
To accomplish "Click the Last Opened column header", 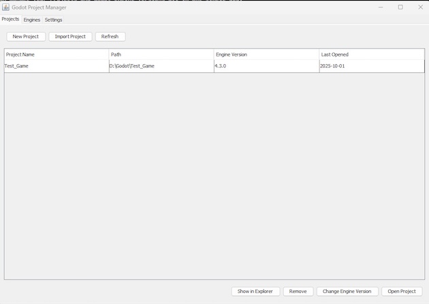I will pos(372,55).
